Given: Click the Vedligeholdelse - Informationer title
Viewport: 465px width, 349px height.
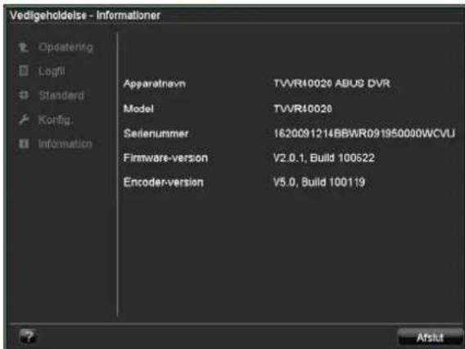Looking at the screenshot, I should click(85, 16).
